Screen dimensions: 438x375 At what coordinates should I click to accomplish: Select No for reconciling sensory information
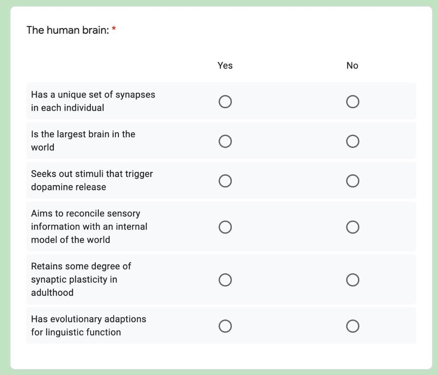[x=352, y=227]
